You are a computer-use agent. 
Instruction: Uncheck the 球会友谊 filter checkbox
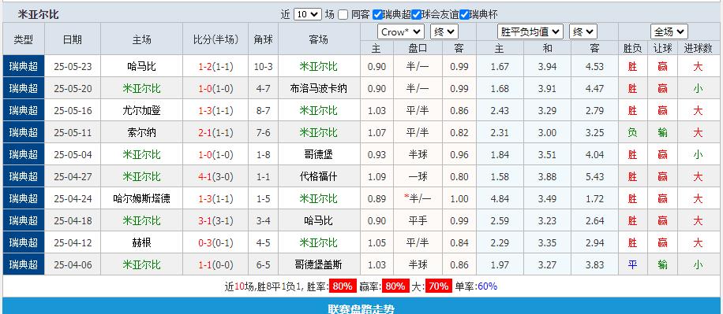click(x=417, y=15)
